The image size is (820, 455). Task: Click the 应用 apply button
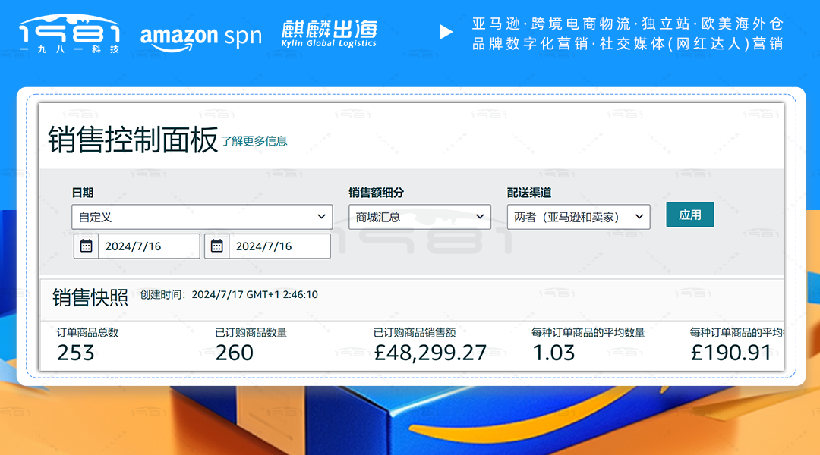point(689,215)
